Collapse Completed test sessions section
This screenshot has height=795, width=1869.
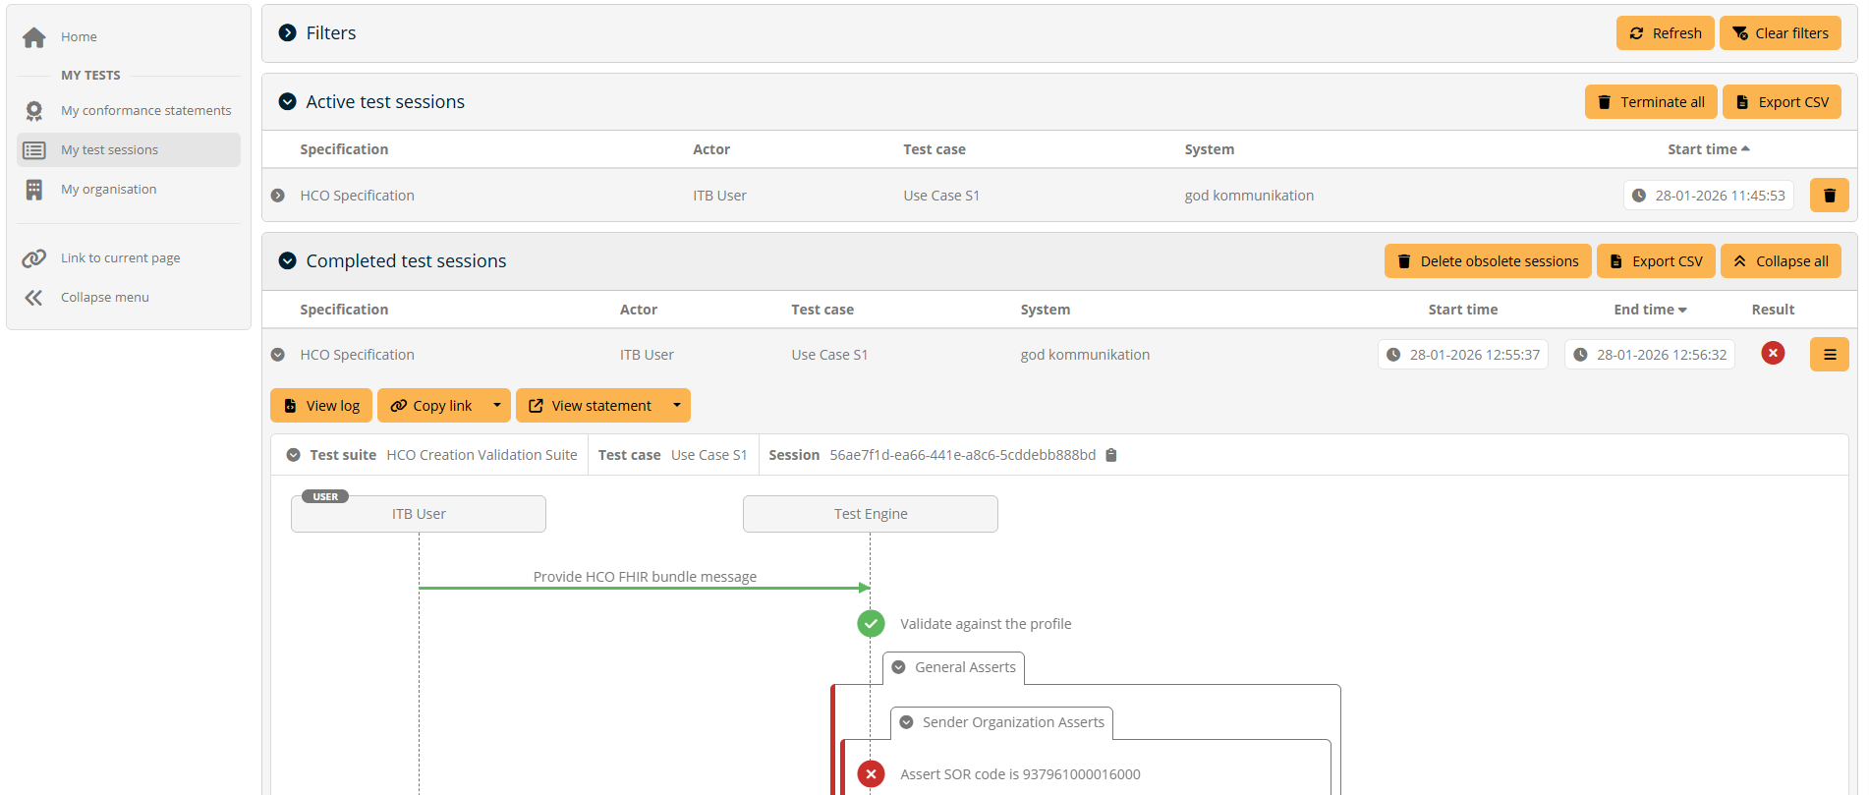click(x=288, y=260)
